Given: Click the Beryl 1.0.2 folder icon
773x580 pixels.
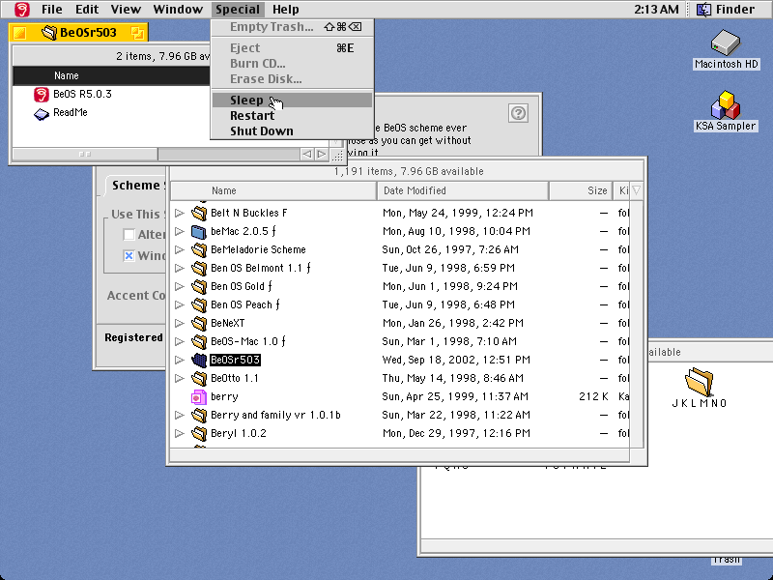Looking at the screenshot, I should pos(199,433).
